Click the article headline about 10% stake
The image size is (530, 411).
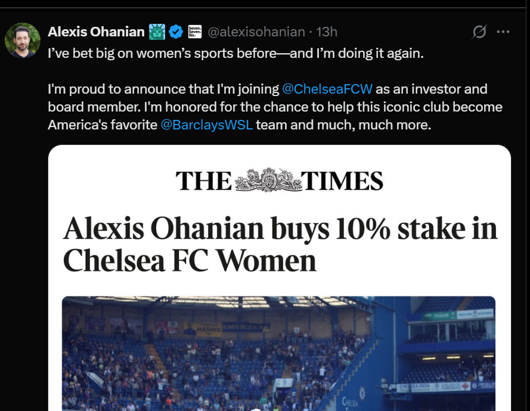coord(280,245)
